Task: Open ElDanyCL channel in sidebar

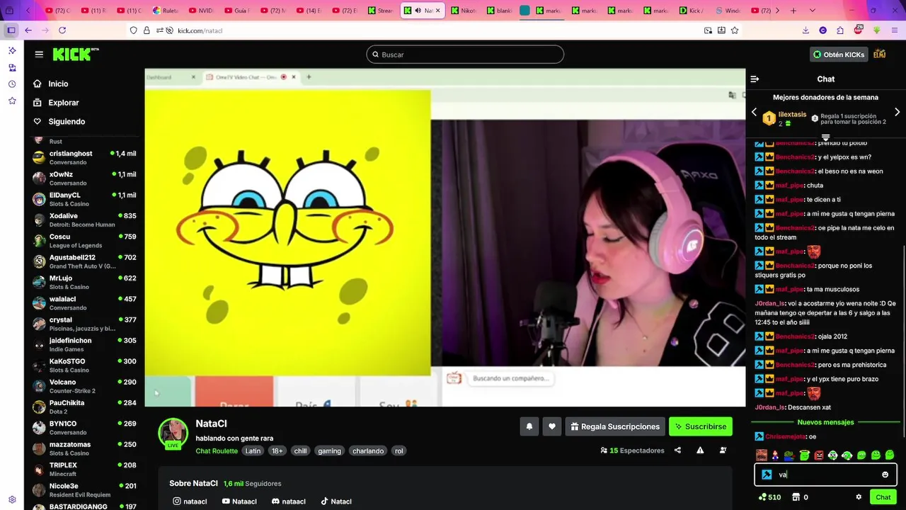Action: pos(85,199)
